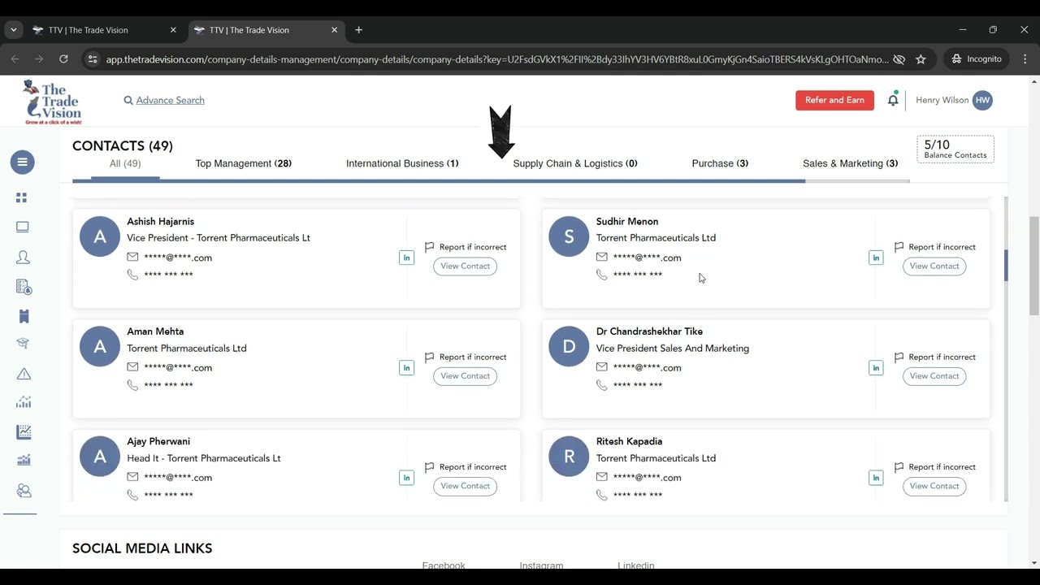The height and width of the screenshot is (585, 1040).
Task: Open new browser tab
Action: (x=358, y=30)
